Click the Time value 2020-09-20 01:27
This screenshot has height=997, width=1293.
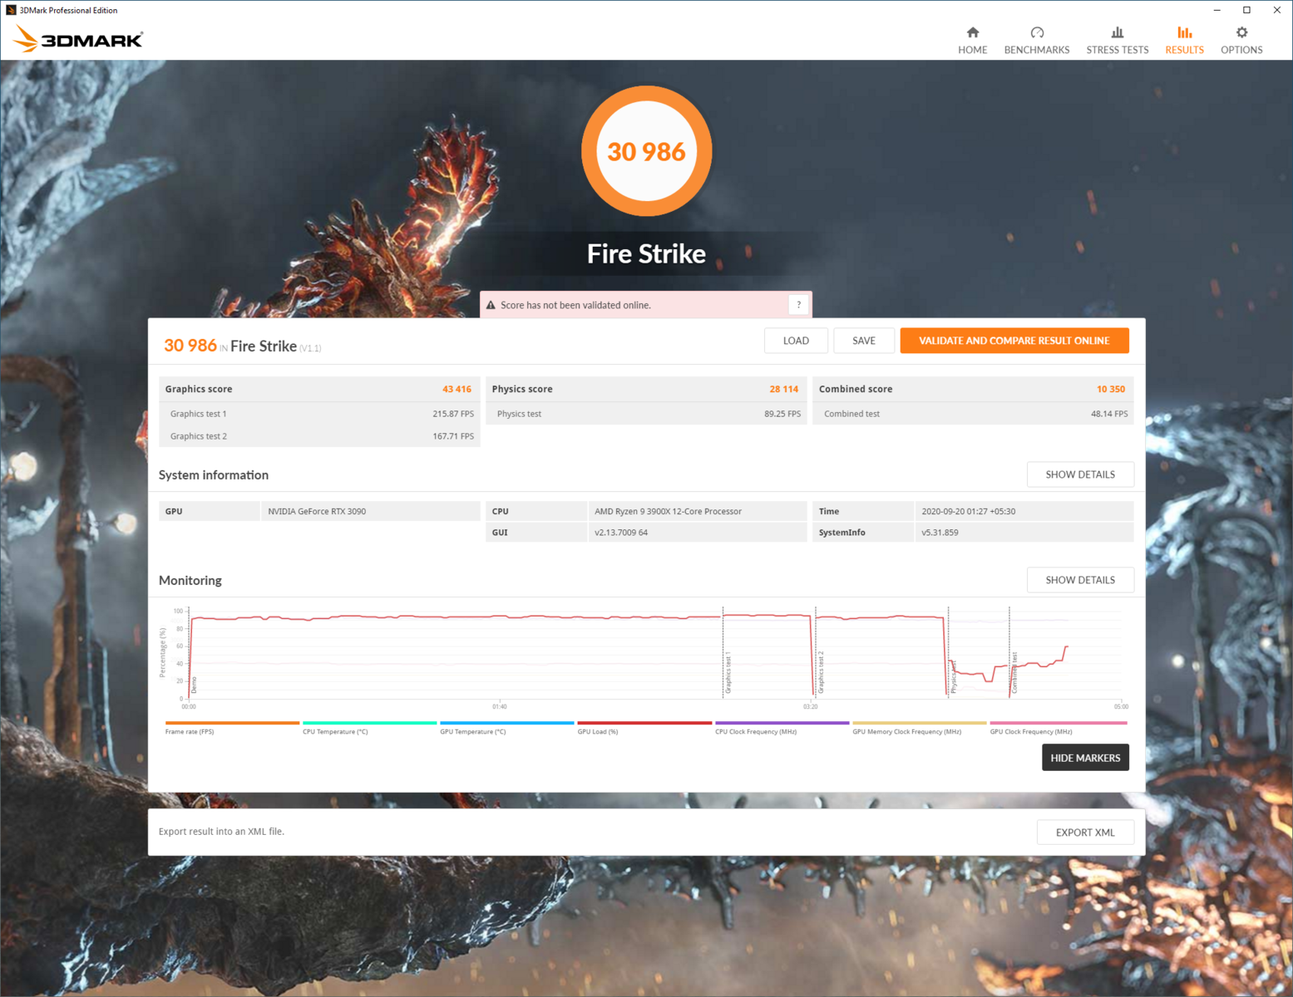click(x=968, y=511)
